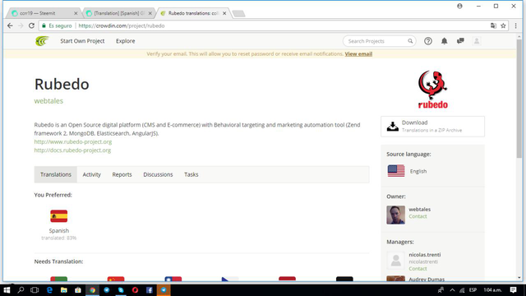This screenshot has width=526, height=296.
Task: Click nicolas.trenti manager avatar
Action: tap(395, 261)
